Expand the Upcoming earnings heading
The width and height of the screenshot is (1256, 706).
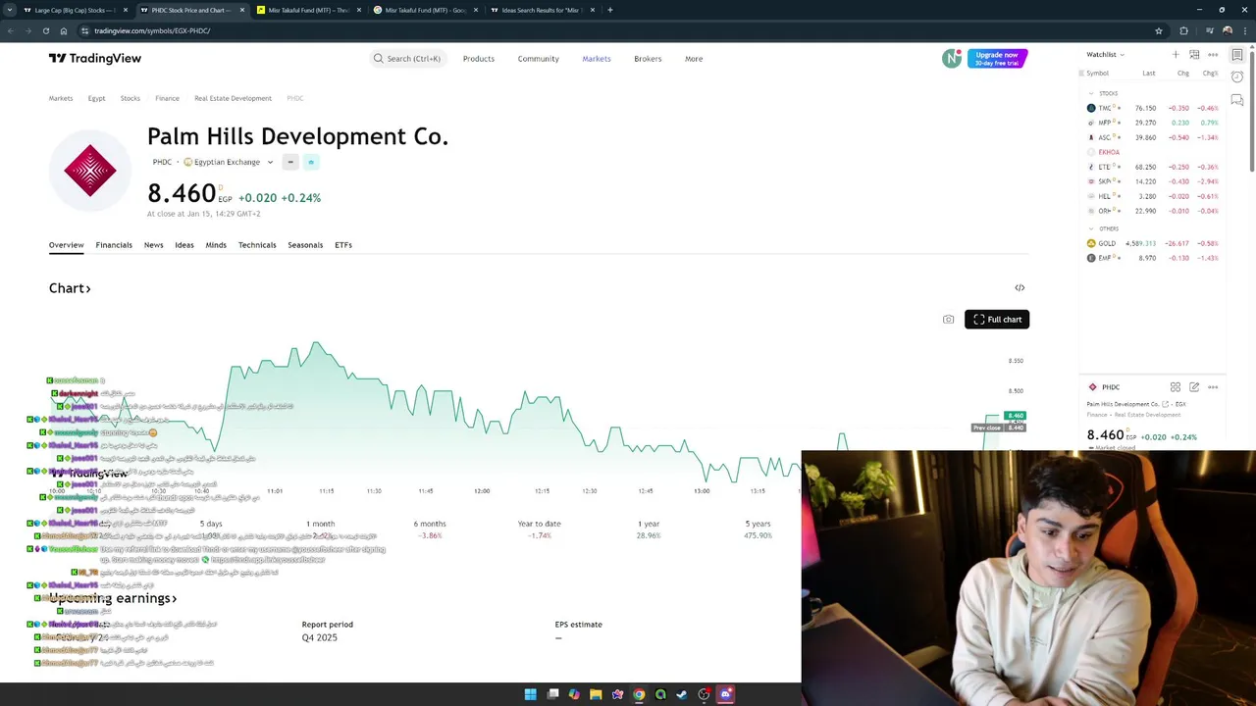(x=113, y=598)
